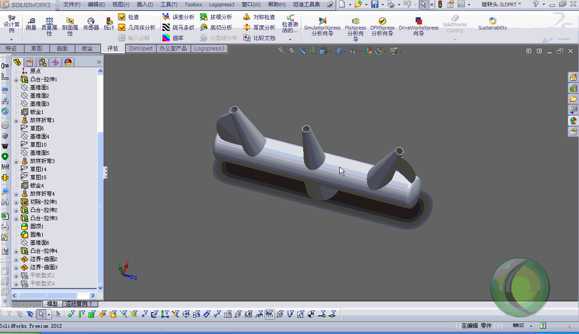This screenshot has width=579, height=334.
Task: Expand the 平板型式1 feature
Action: (16, 275)
